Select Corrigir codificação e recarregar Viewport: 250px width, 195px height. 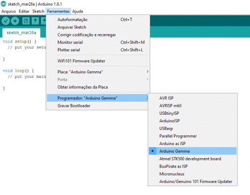pyautogui.click(x=98, y=35)
